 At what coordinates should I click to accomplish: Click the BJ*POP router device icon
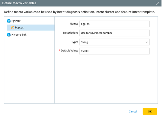point(9,21)
